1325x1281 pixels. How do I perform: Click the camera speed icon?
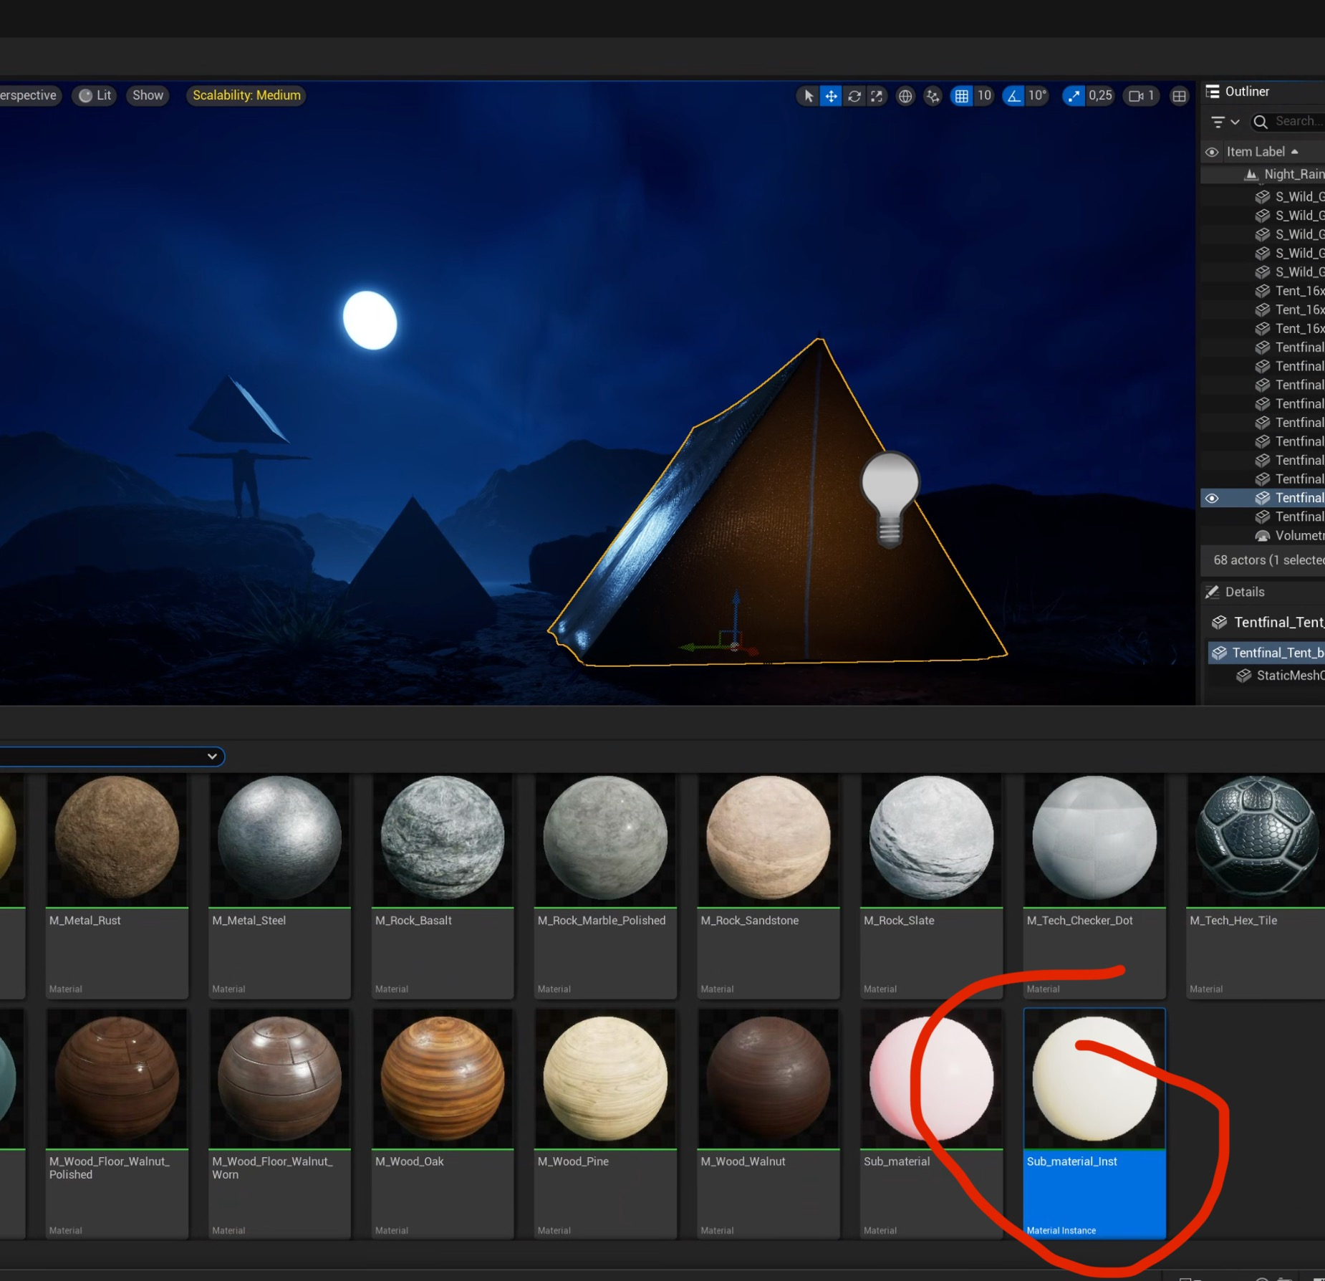(1135, 96)
